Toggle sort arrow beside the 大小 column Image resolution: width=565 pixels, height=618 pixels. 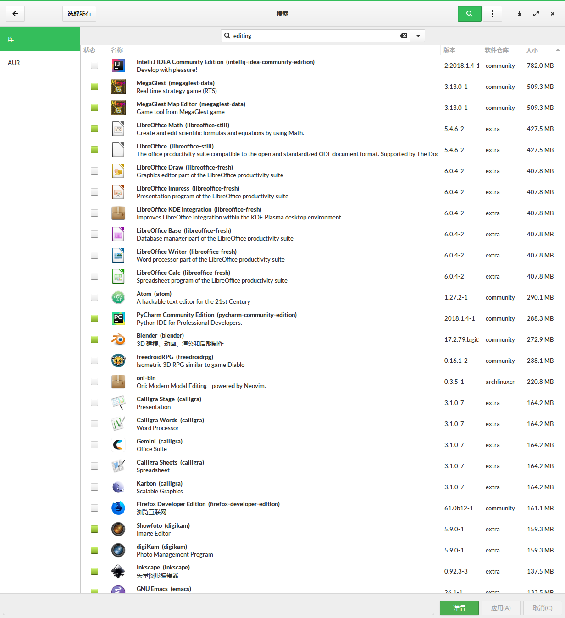pyautogui.click(x=558, y=50)
